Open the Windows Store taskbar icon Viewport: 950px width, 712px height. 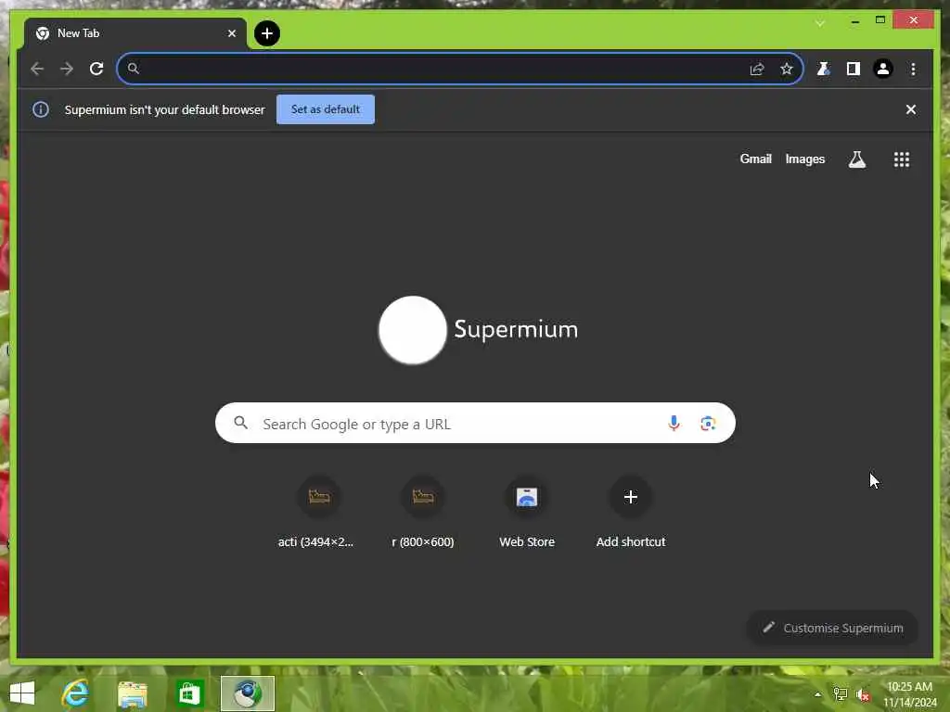coord(189,693)
